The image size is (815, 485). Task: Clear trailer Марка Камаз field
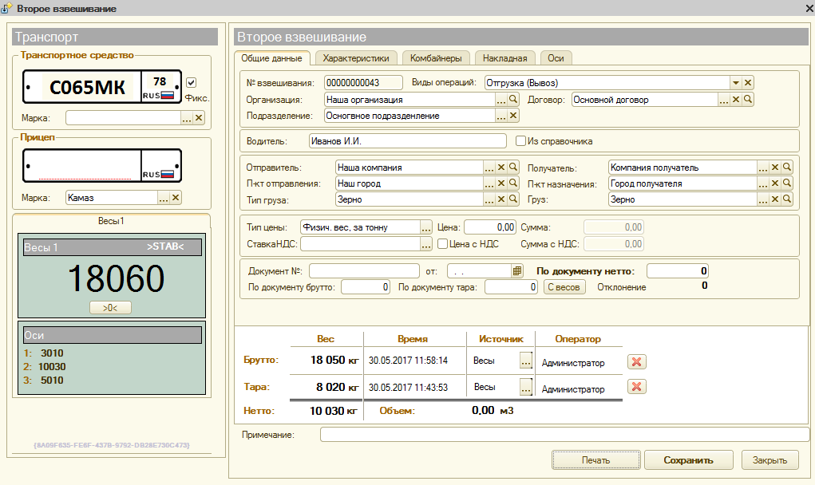point(176,198)
